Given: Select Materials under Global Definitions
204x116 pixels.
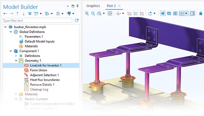Looking at the screenshot, I should coord(31,46).
